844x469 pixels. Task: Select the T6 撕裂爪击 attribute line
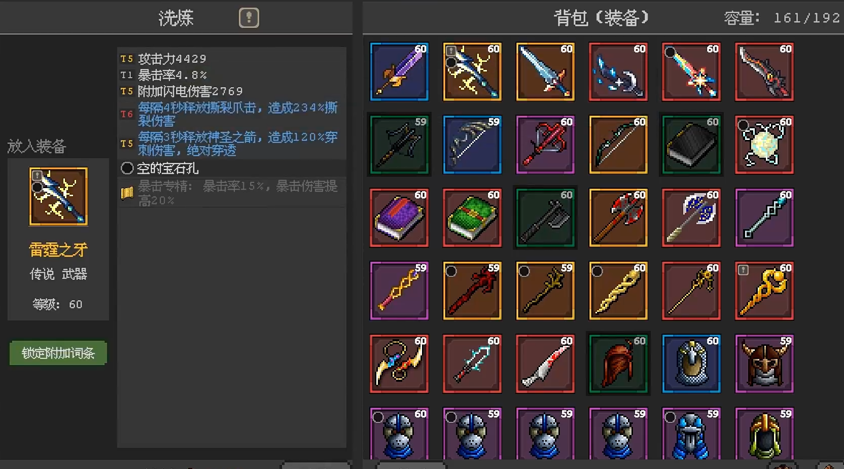point(232,114)
